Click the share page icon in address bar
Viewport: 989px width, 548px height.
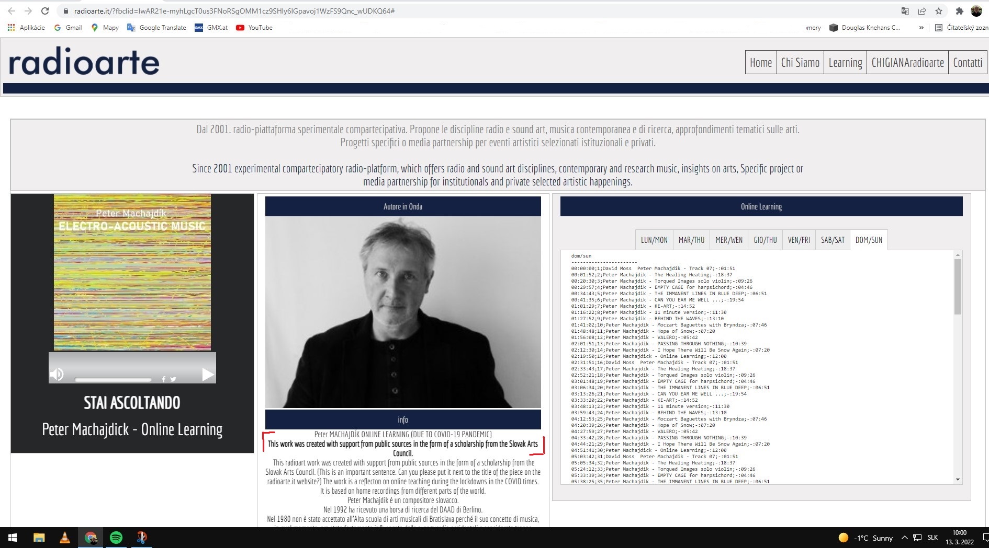[x=922, y=11]
